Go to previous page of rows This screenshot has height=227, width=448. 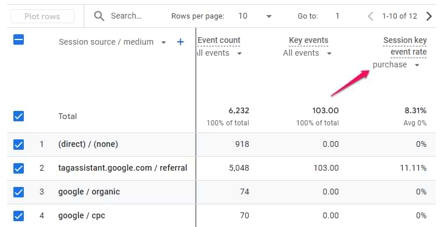370,16
